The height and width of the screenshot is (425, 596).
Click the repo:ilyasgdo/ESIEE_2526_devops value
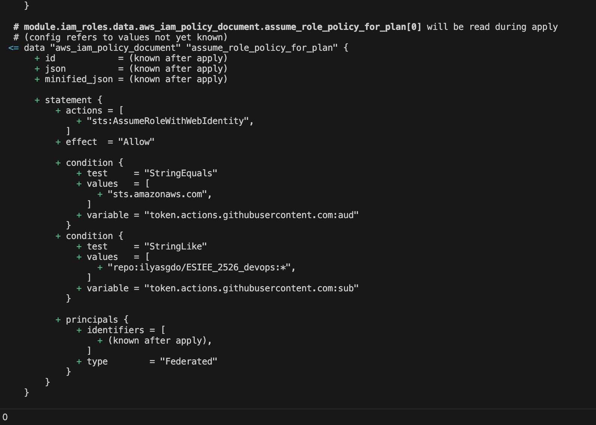coord(199,267)
